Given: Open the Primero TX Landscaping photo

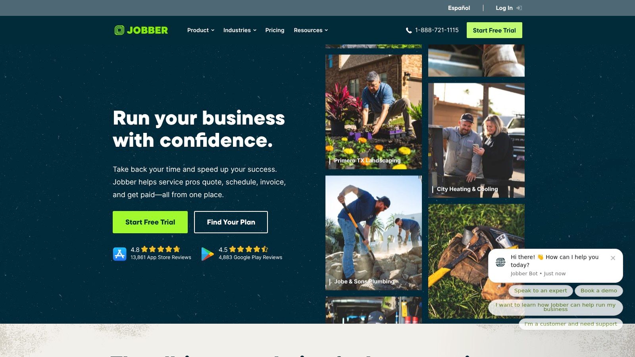Looking at the screenshot, I should click(x=373, y=112).
